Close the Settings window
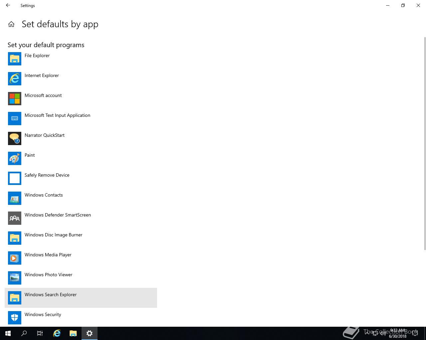The image size is (426, 340). coord(418,5)
